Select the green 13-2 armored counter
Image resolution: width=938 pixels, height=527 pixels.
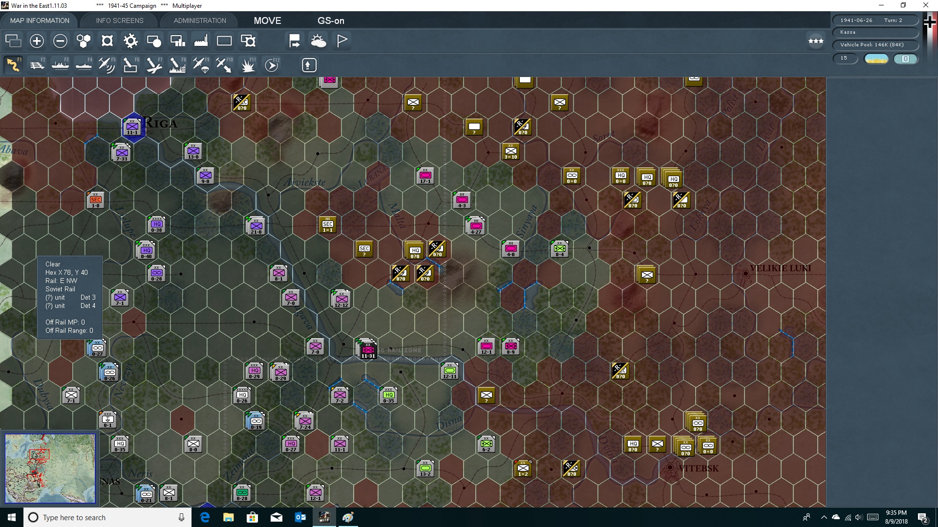[426, 468]
